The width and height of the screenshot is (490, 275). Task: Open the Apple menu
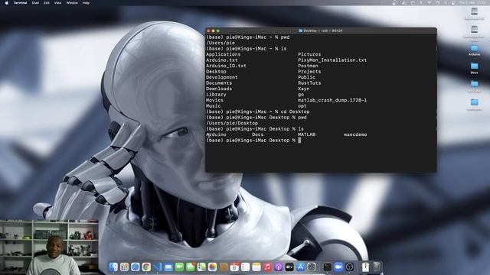(x=7, y=3)
